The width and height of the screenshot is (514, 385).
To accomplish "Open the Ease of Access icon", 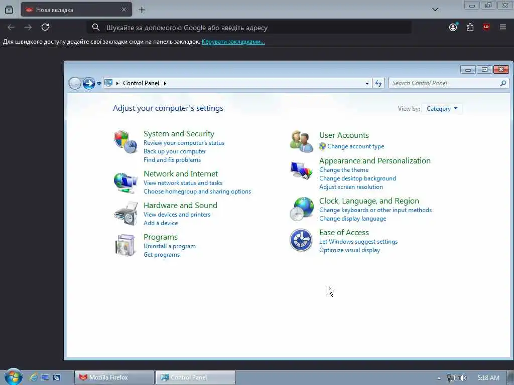I will (301, 240).
